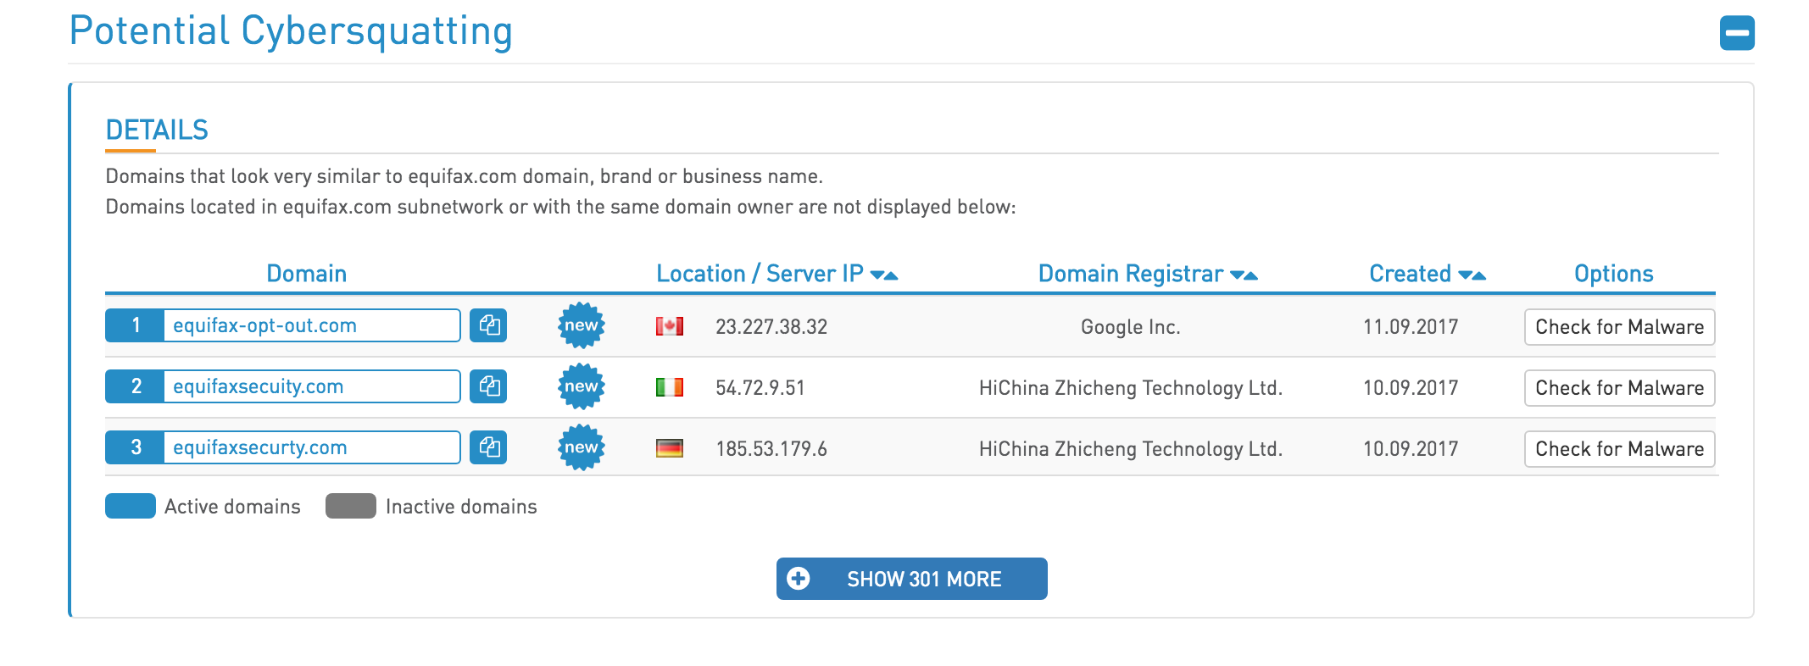Click the Canada flag icon
Screen dimensions: 1809x666
[670, 326]
